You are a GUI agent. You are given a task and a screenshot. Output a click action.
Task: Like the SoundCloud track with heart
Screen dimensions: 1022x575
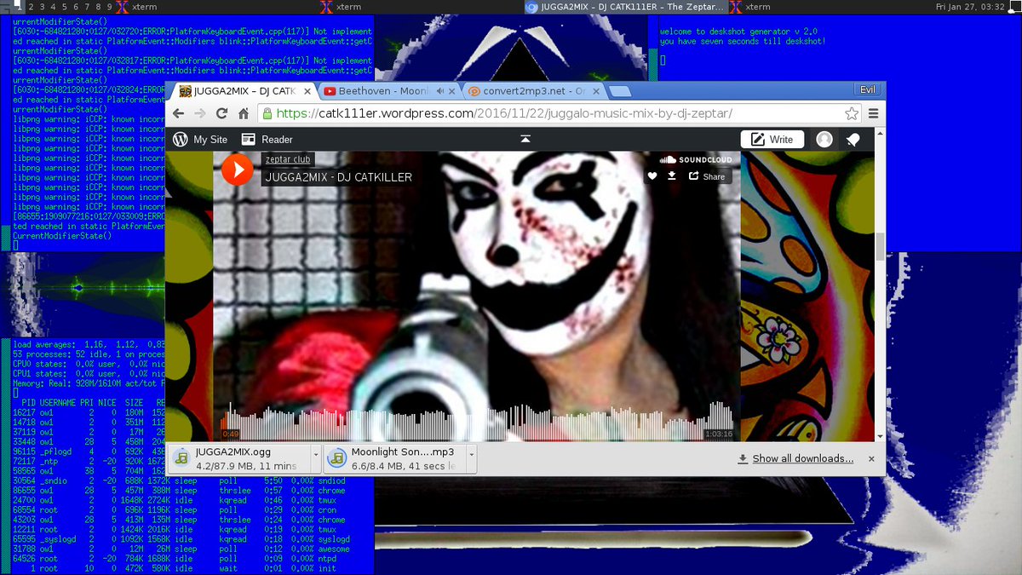(652, 176)
